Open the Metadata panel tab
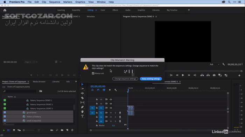This screenshot has height=137, width=245. coord(91,16)
